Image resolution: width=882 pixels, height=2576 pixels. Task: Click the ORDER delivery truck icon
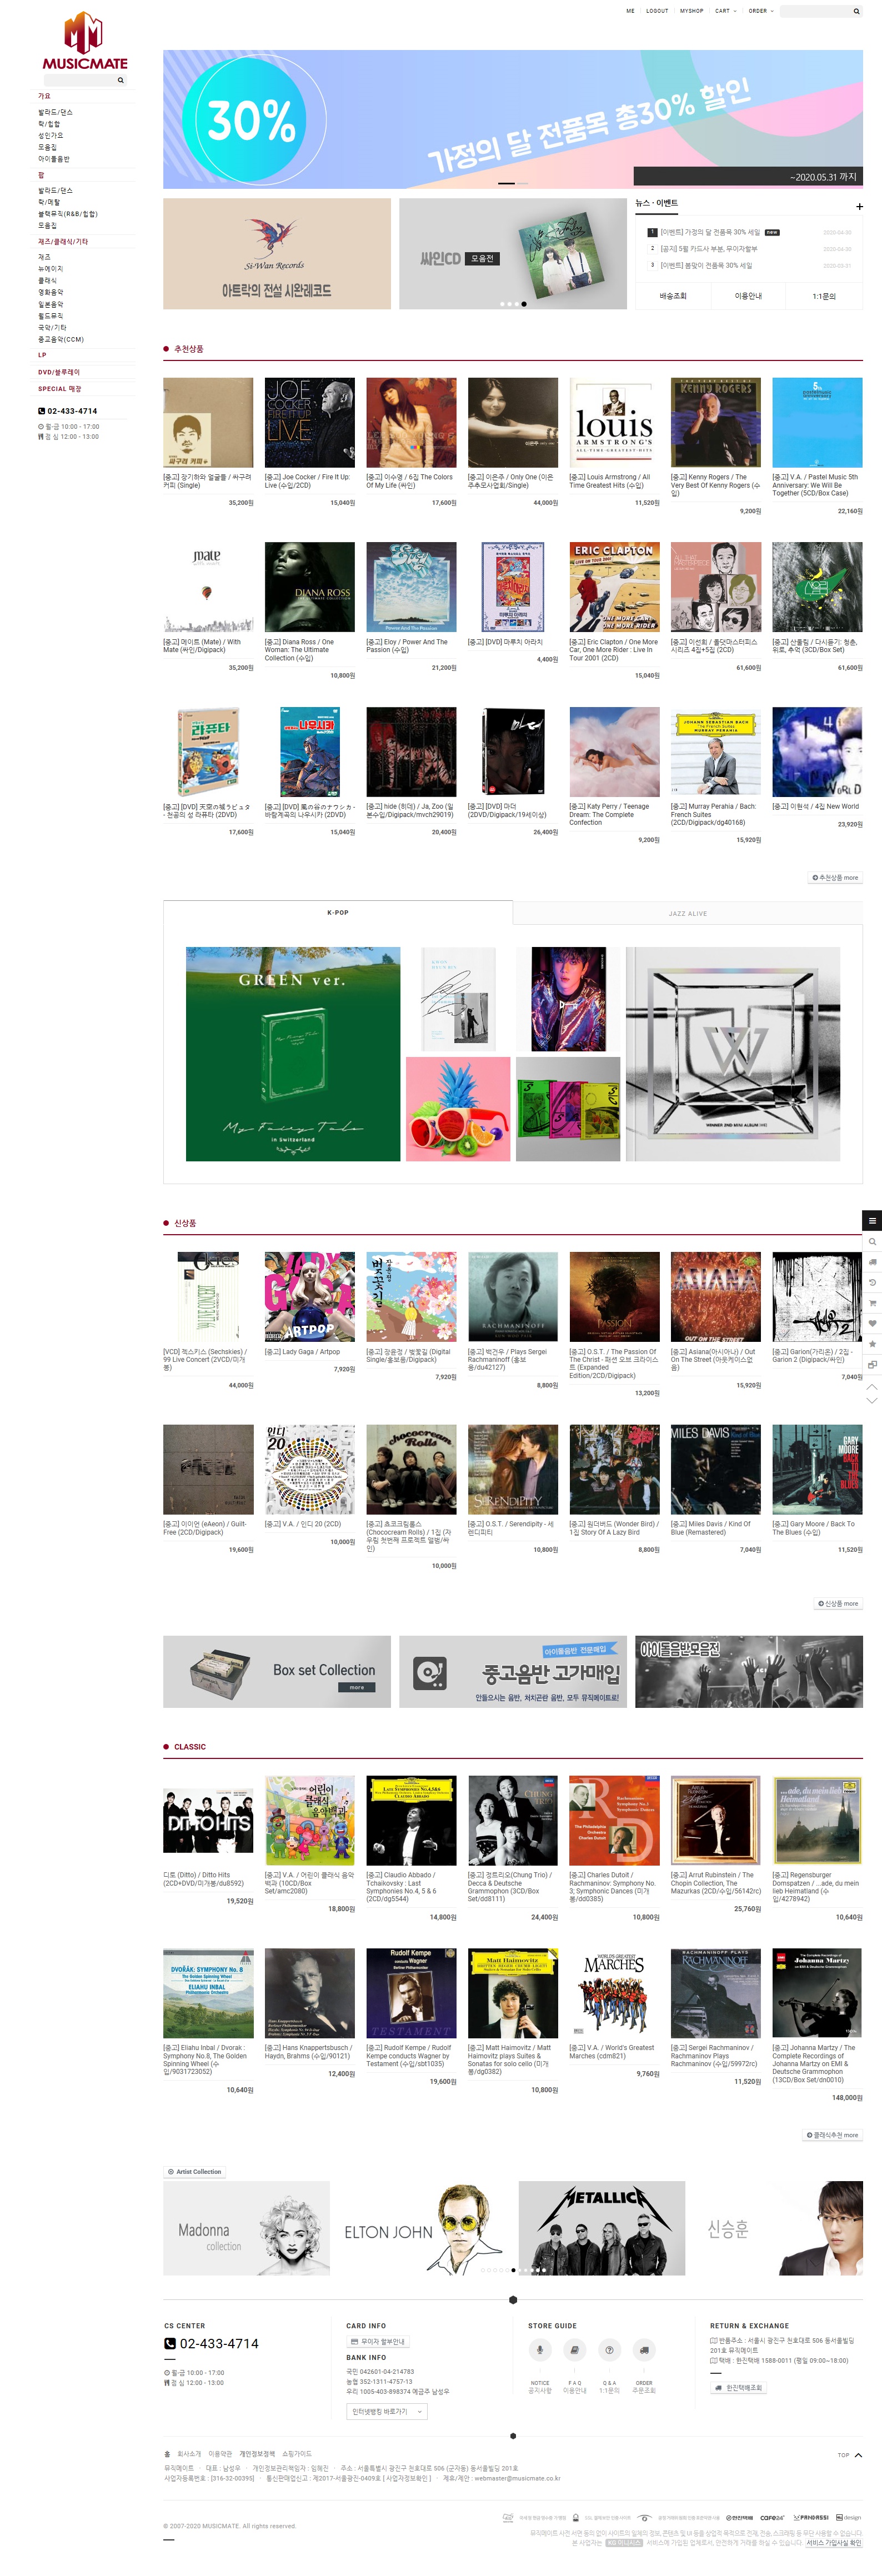point(644,2349)
